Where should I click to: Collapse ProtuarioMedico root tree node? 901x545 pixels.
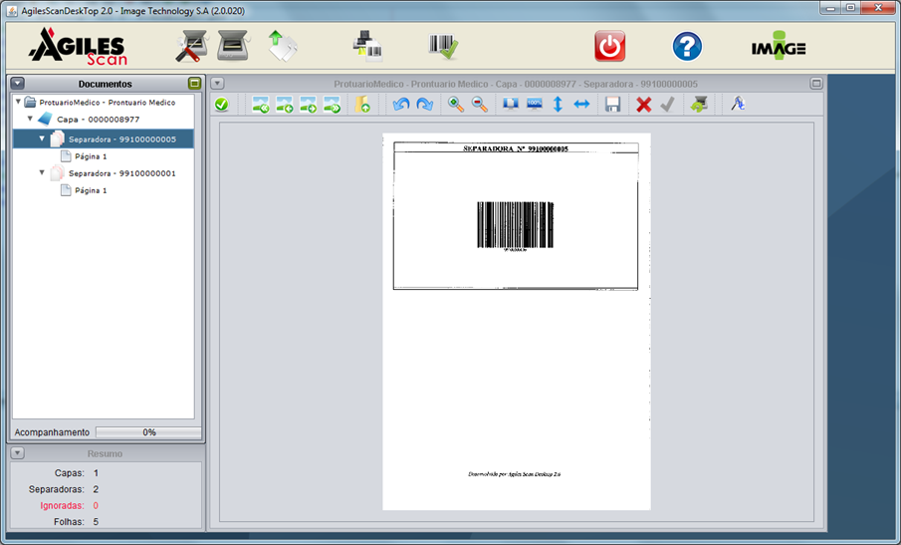pos(18,102)
